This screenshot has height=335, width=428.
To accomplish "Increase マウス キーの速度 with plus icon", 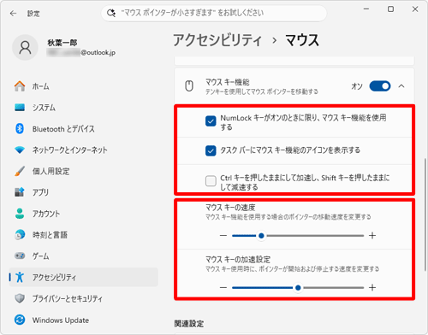I will (372, 236).
